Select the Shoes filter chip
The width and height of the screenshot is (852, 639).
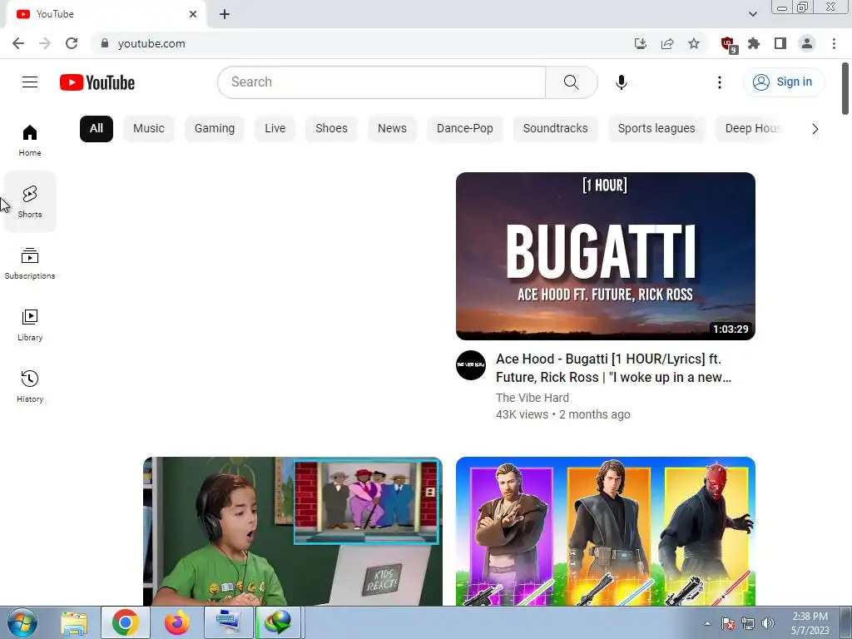pos(331,129)
